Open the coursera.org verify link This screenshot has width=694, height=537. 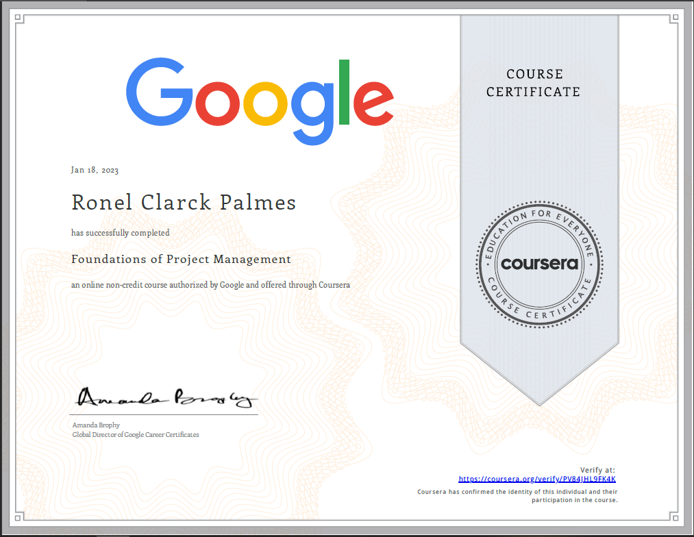[x=537, y=479]
